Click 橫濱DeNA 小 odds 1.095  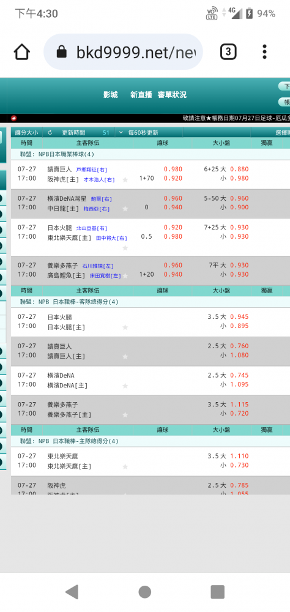239,384
